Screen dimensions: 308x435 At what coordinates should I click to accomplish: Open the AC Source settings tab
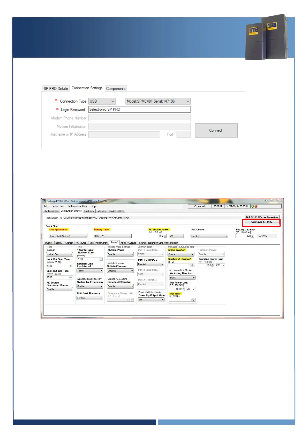[81, 243]
